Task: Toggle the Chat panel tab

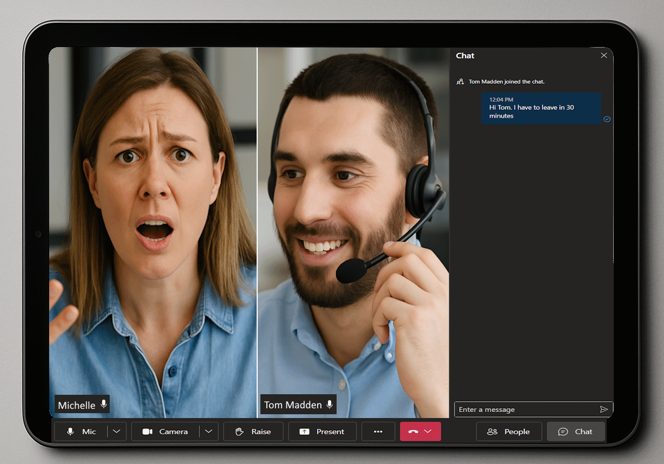Action: [x=575, y=432]
